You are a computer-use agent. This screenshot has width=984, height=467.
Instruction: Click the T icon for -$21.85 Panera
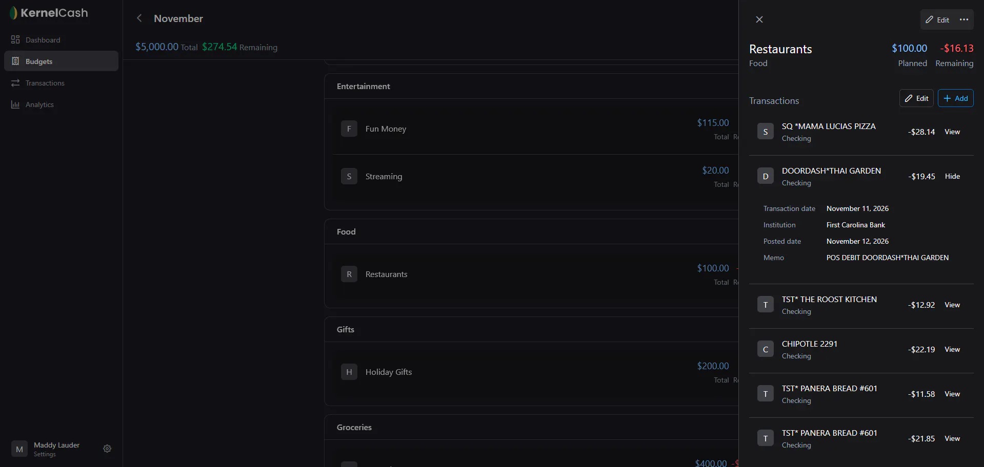pos(766,438)
